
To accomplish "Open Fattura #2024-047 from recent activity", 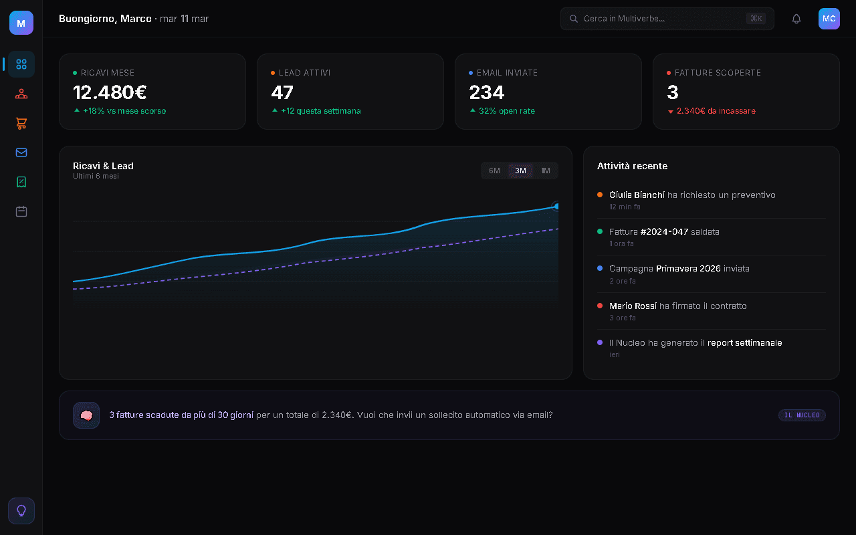I will tap(663, 231).
